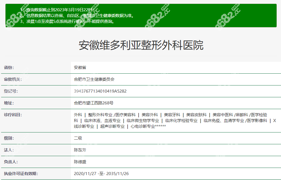Click 美容外科 in the departments list
The image size is (281, 180).
150,115
